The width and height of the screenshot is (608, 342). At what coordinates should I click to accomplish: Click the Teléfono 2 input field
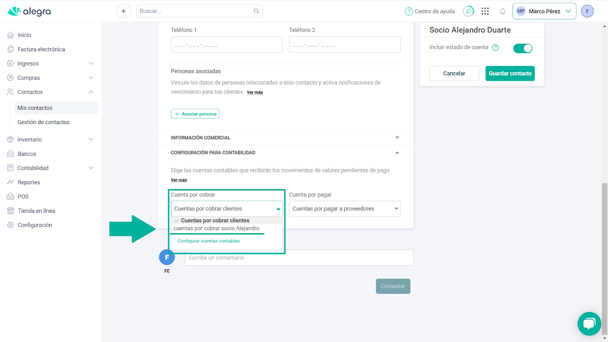(x=345, y=44)
